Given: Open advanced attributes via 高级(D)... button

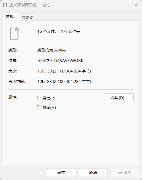Looking at the screenshot, I should pyautogui.click(x=119, y=98).
